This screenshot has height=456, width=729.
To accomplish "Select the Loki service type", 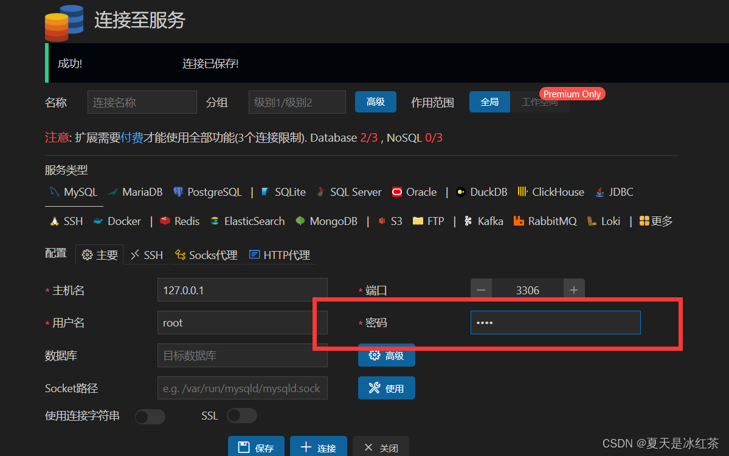I will (x=604, y=221).
